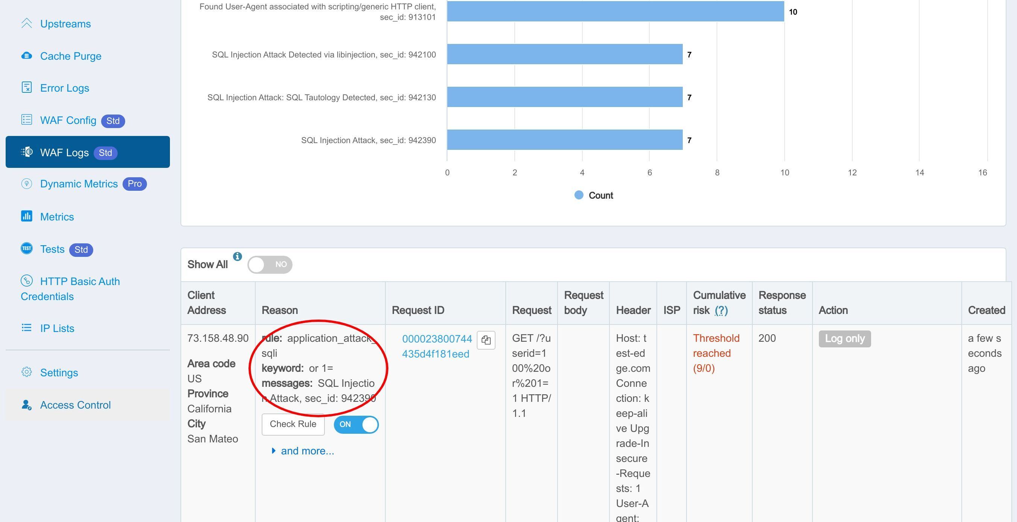Click the Settings gear icon

click(x=26, y=372)
